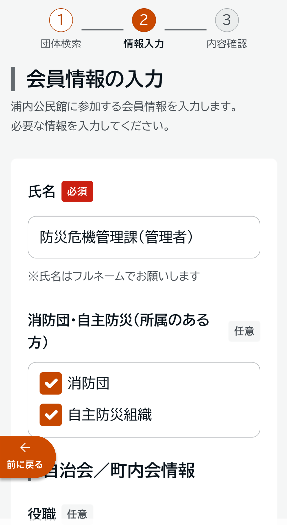The height and width of the screenshot is (525, 287).
Task: Click the 会員情報の入力 page heading
Action: pos(95,79)
